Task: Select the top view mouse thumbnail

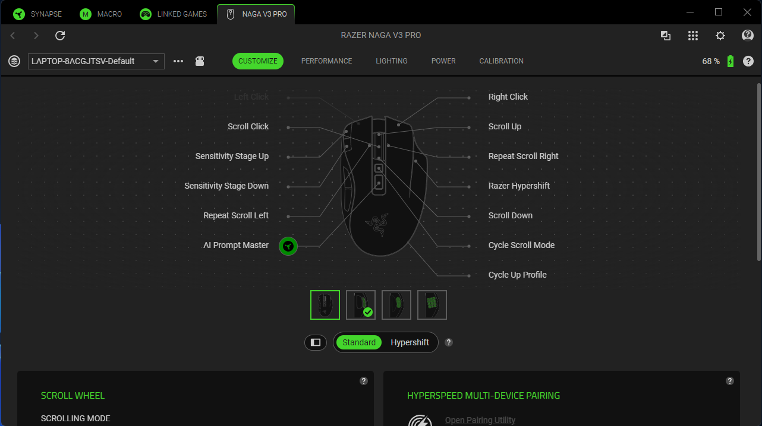Action: click(x=325, y=305)
